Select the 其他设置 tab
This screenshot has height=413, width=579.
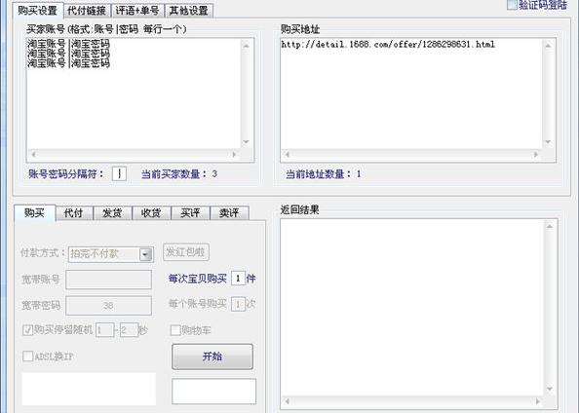click(x=188, y=11)
